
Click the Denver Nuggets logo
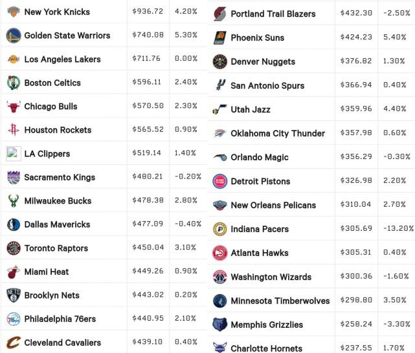point(219,61)
